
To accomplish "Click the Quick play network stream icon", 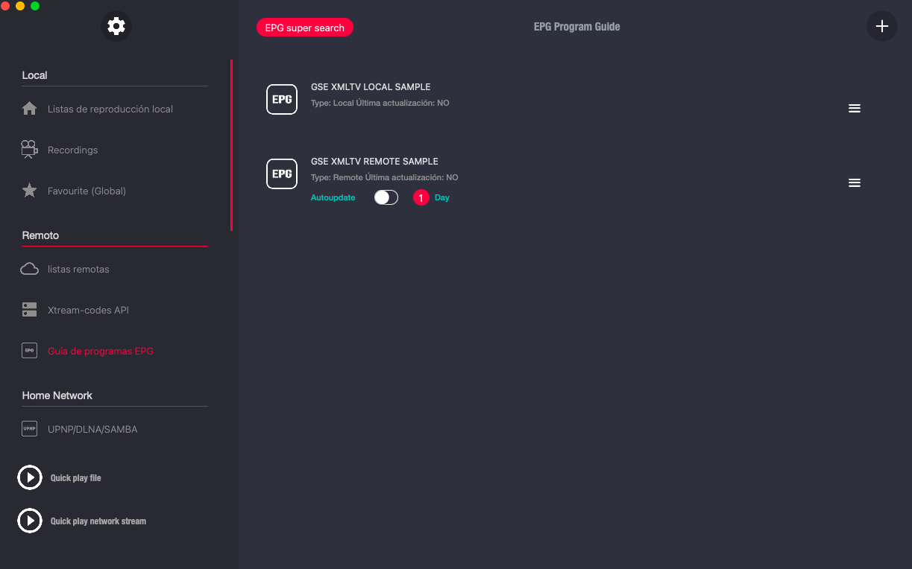I will pyautogui.click(x=30, y=521).
